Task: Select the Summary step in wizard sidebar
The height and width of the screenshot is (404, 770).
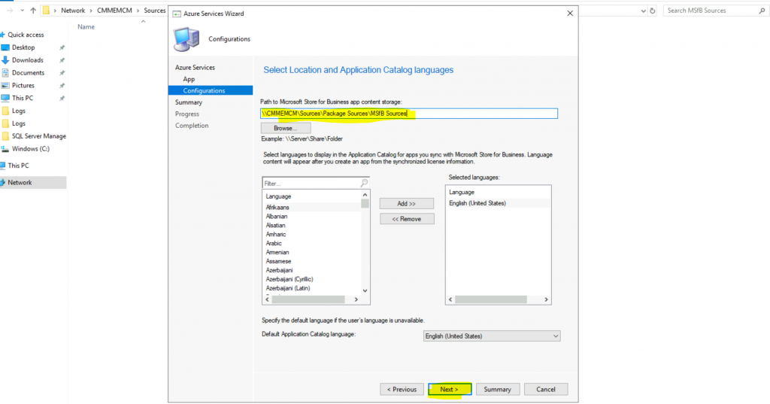Action: pyautogui.click(x=189, y=102)
